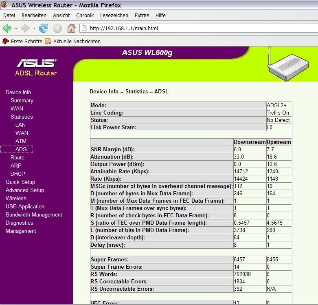Open the Forward history dropdown arrow

click(x=34, y=29)
